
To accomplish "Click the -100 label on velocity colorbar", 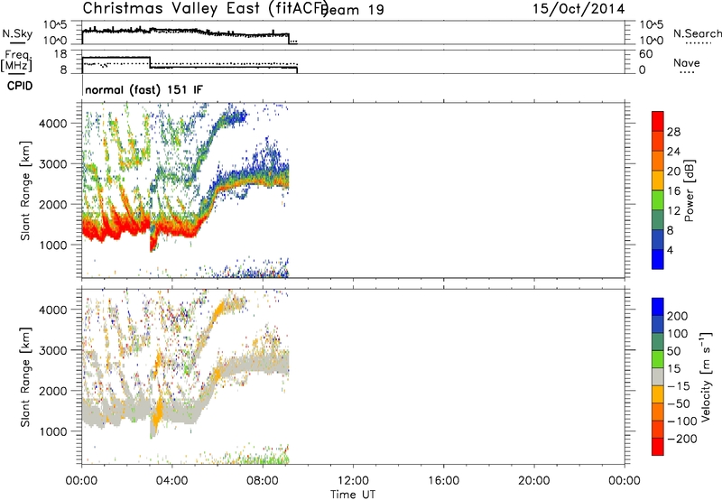I will pos(681,421).
